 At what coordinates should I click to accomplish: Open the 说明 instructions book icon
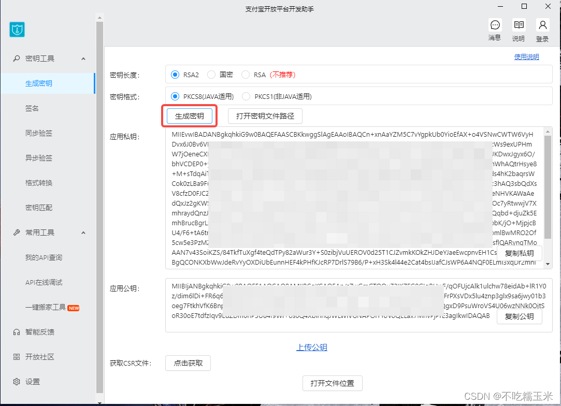click(x=519, y=25)
